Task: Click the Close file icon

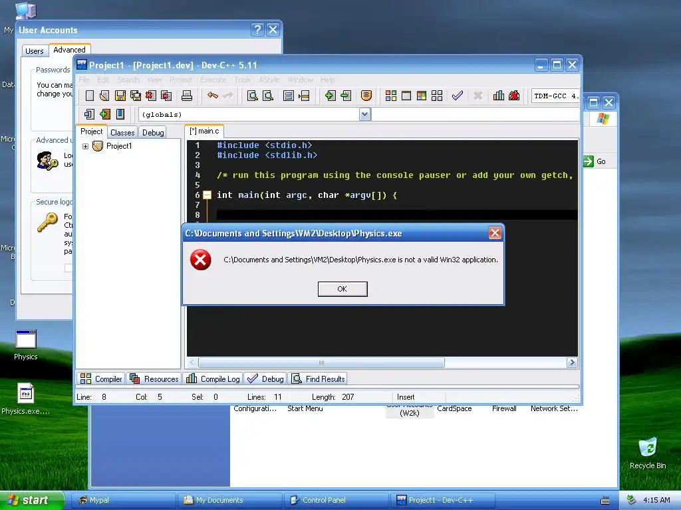Action: pos(151,96)
